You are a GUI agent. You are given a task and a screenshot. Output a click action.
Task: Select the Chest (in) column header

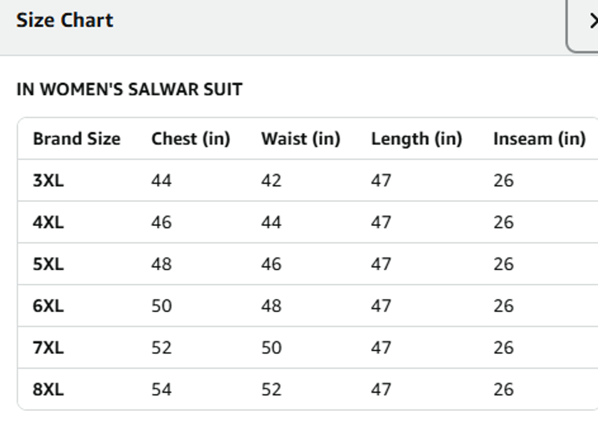[190, 139]
